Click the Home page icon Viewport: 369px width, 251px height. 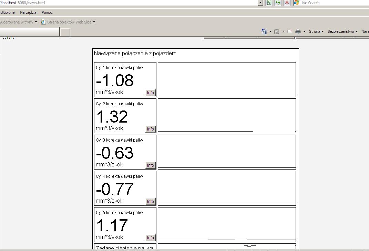(x=264, y=31)
